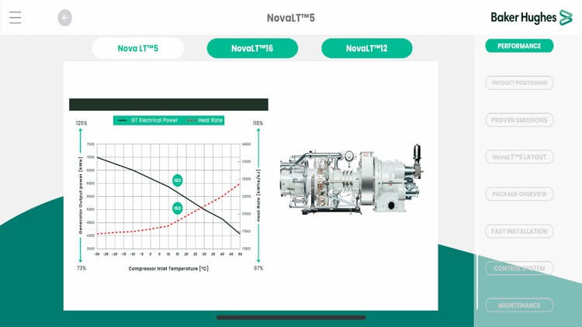Click the 73% label
Screen dimensions: 582x327
point(81,268)
